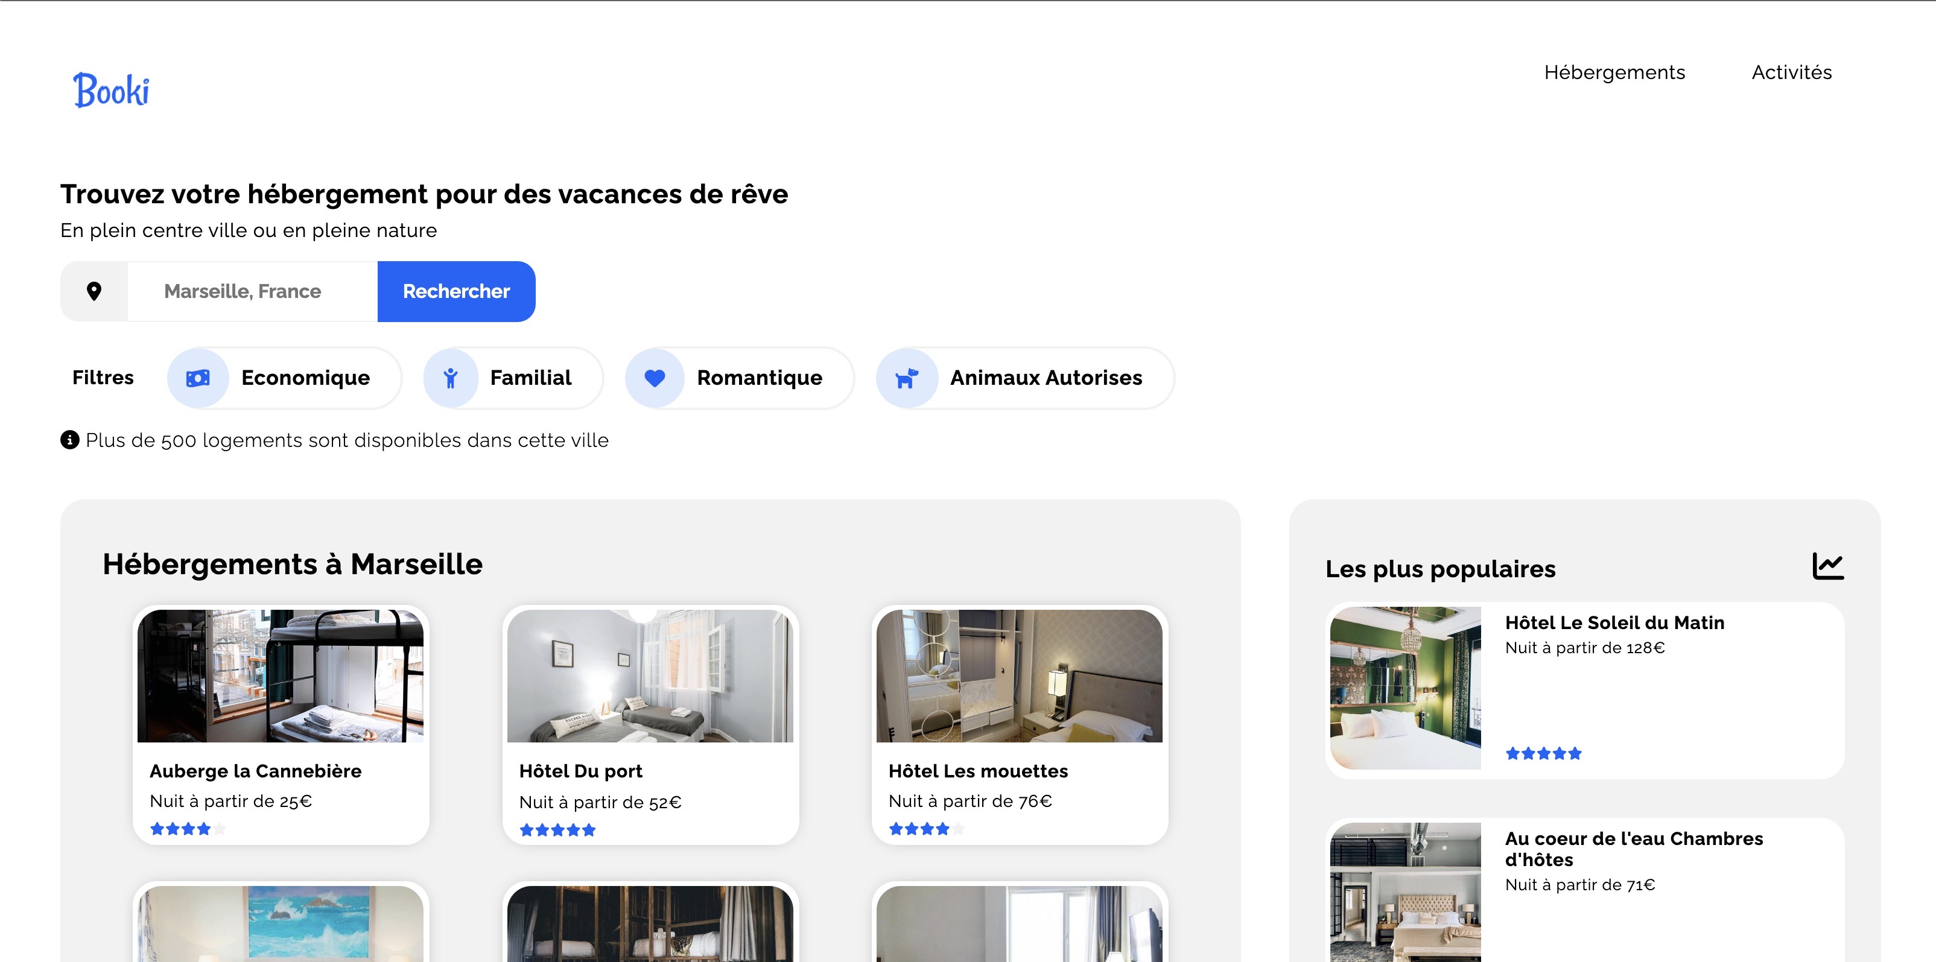Open Au coeur de l'eau Chambres d'hôtes photo
Viewport: 1936px width, 962px height.
1406,892
